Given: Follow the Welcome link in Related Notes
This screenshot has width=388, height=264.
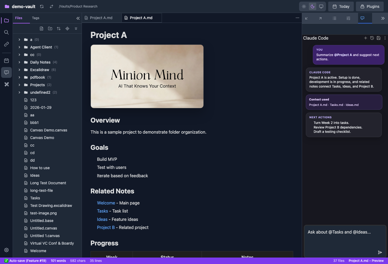Looking at the screenshot, I should pyautogui.click(x=106, y=203).
